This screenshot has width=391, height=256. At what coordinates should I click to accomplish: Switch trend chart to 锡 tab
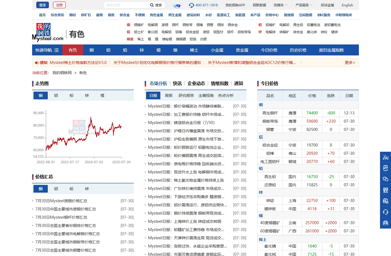pos(102,95)
